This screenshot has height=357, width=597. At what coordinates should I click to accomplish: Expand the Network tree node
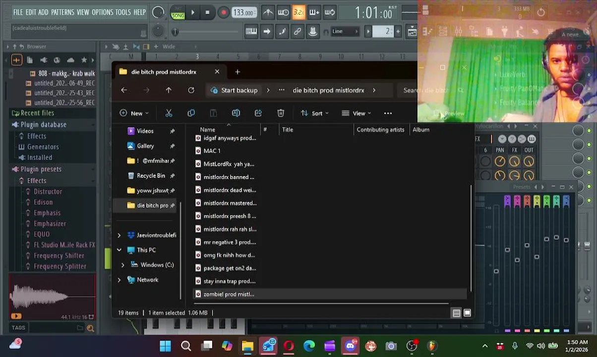[x=119, y=280]
